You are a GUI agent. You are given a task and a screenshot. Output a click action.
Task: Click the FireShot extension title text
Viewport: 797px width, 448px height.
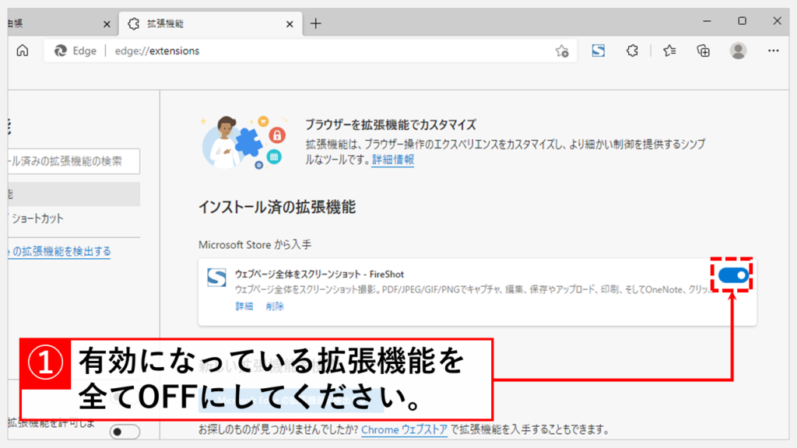(x=319, y=275)
